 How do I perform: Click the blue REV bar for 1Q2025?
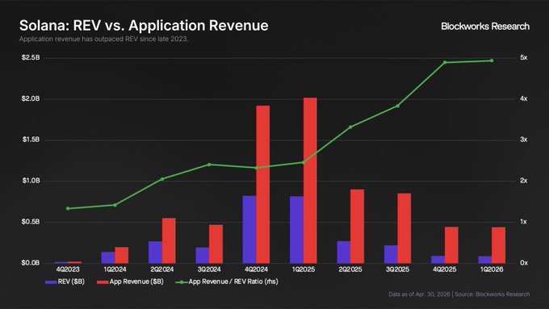296,230
